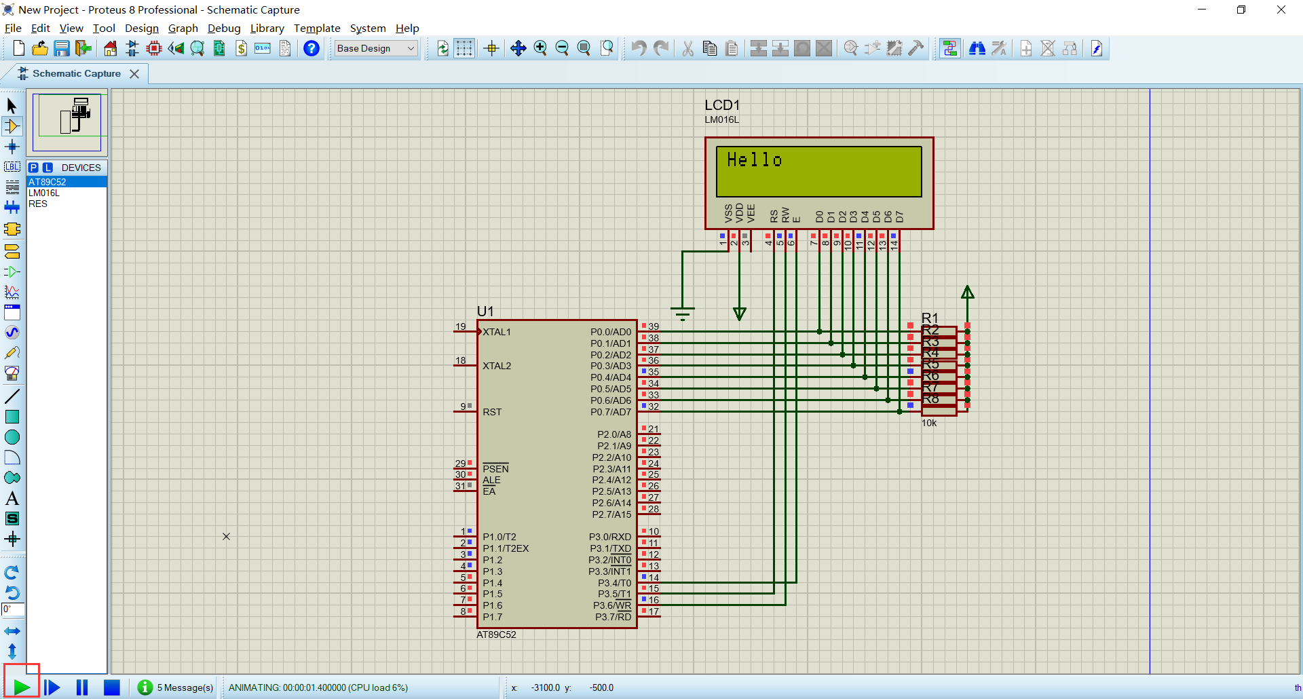This screenshot has height=699, width=1303.
Task: Pause the running simulation
Action: 82,687
